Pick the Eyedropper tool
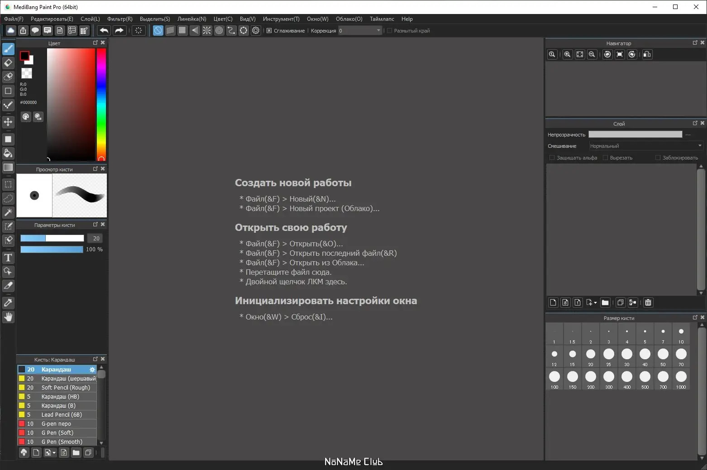This screenshot has height=470, width=707. 8,303
